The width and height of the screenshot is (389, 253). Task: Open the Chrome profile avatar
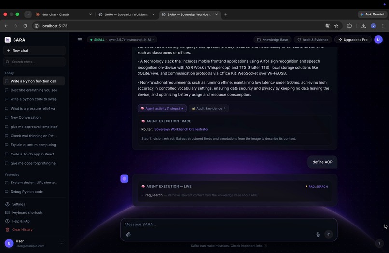[374, 26]
